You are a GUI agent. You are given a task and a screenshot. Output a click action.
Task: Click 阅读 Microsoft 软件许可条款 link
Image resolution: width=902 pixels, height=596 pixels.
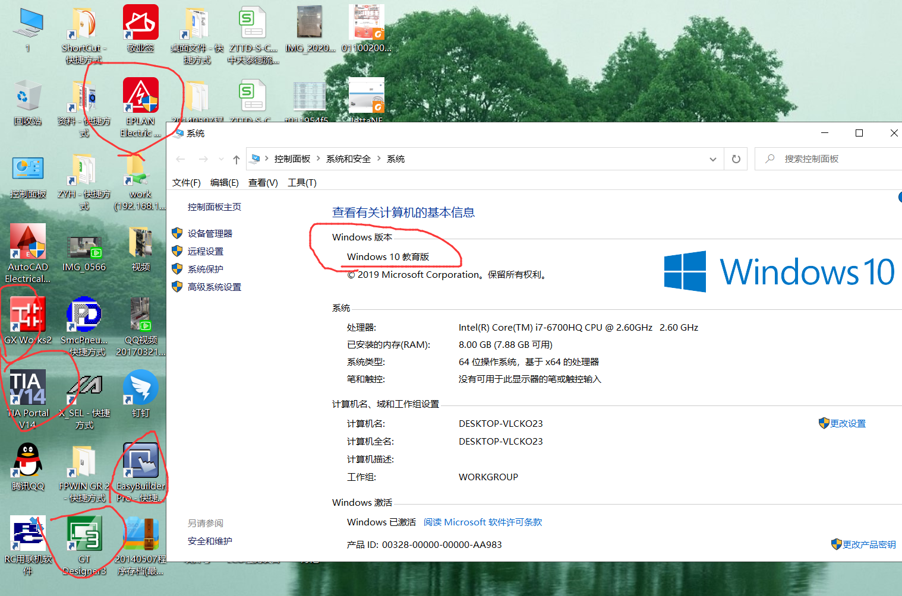click(x=482, y=522)
